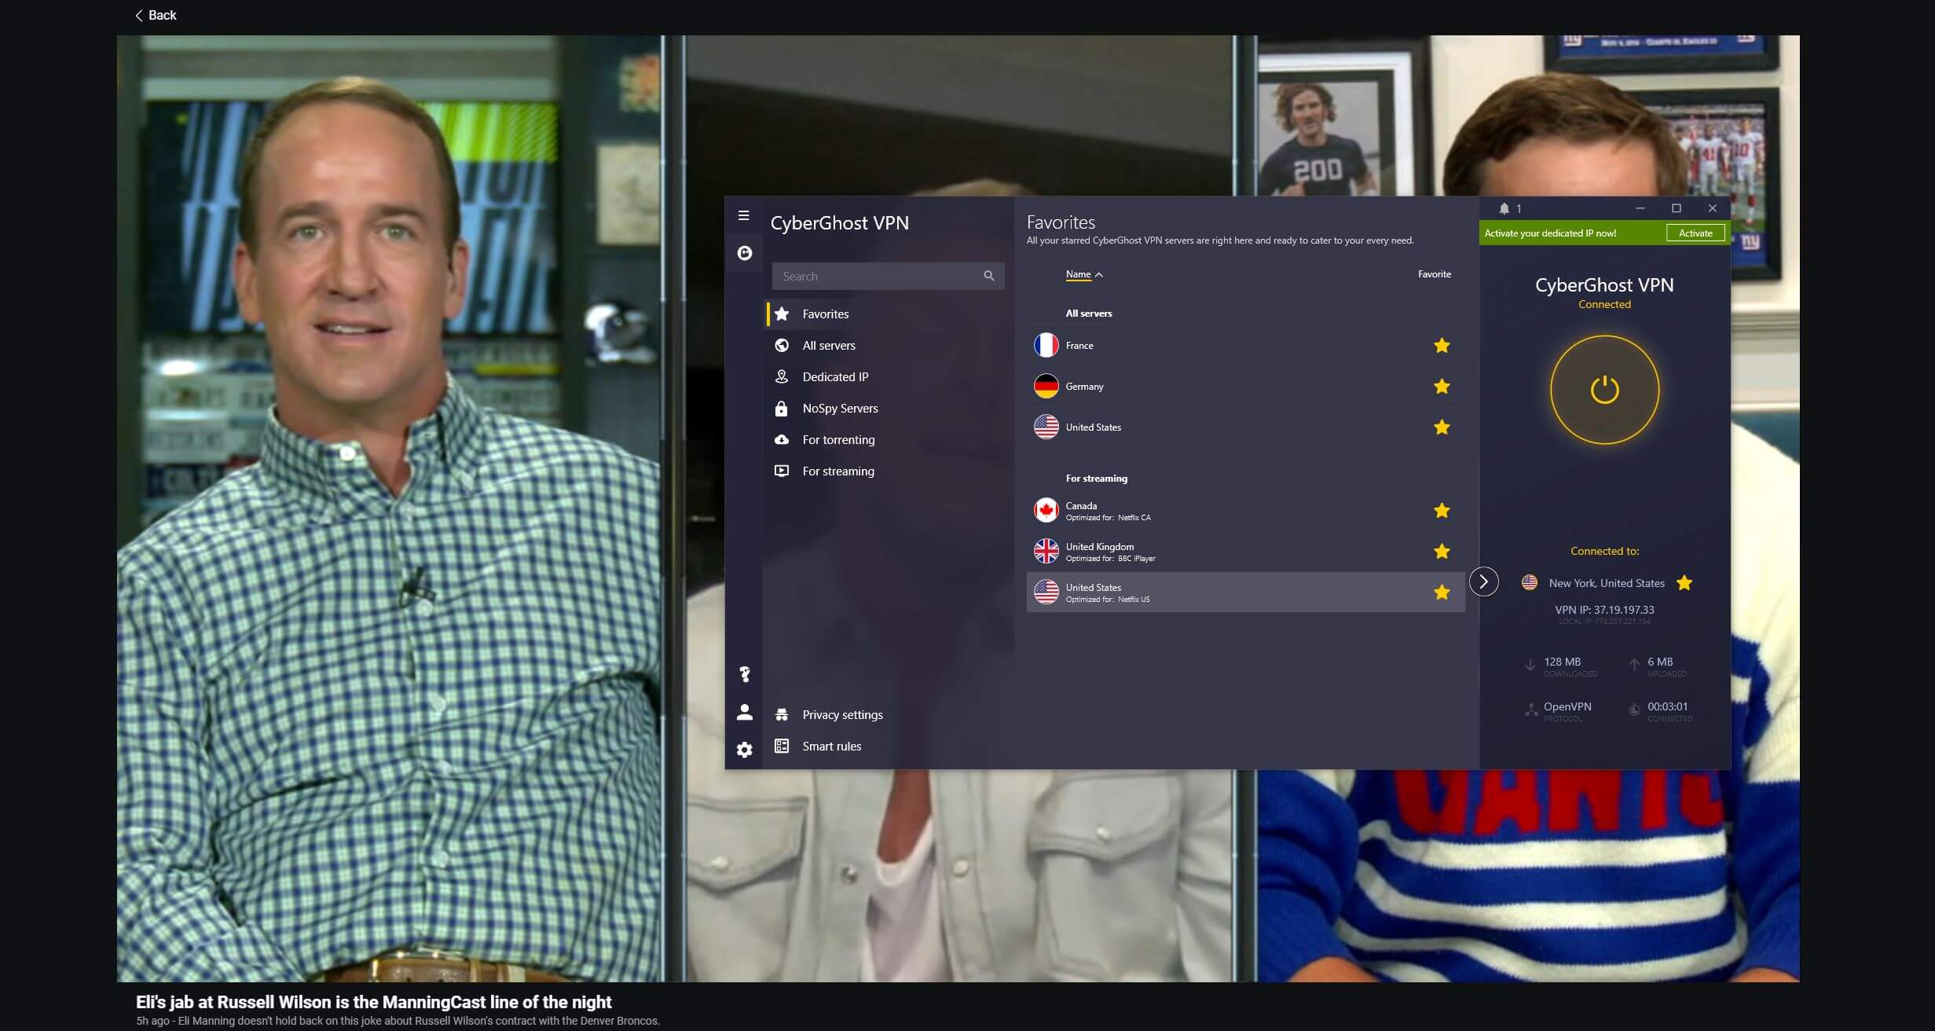This screenshot has height=1031, width=1935.
Task: Open the settings gear icon
Action: (x=745, y=750)
